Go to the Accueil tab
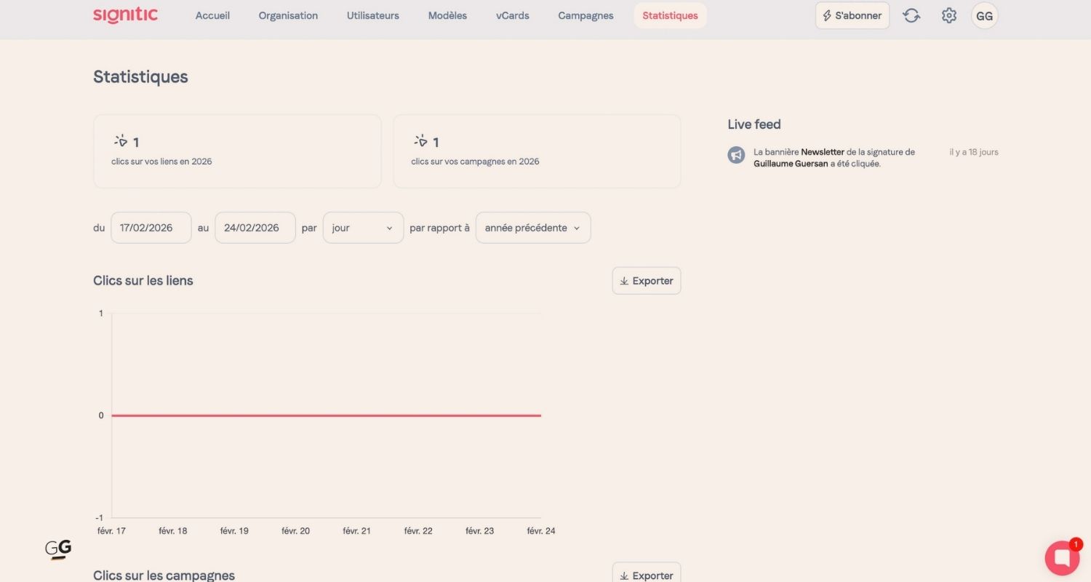The width and height of the screenshot is (1091, 582). (212, 15)
